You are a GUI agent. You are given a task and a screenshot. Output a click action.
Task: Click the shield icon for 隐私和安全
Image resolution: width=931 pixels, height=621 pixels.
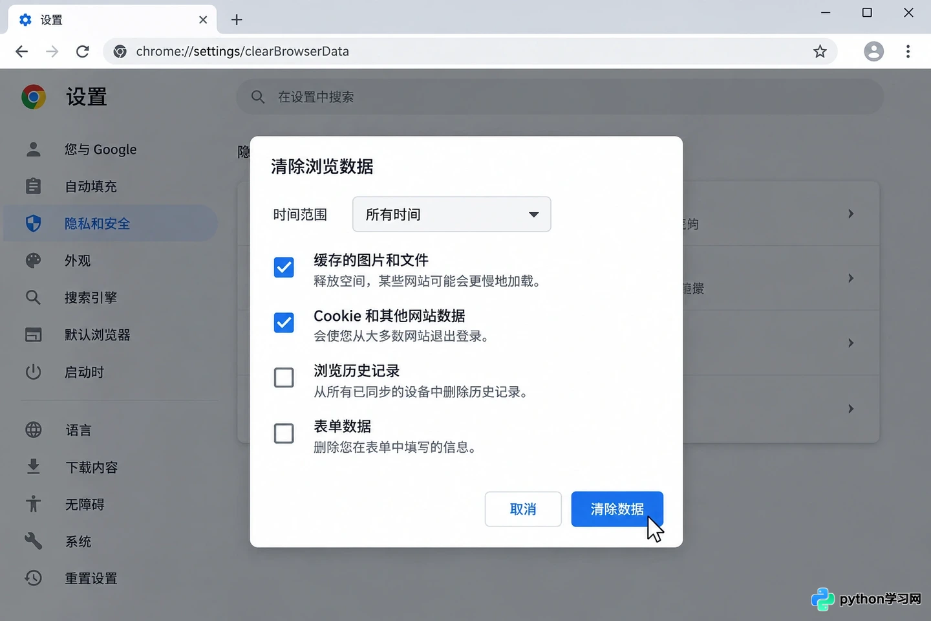click(x=34, y=223)
